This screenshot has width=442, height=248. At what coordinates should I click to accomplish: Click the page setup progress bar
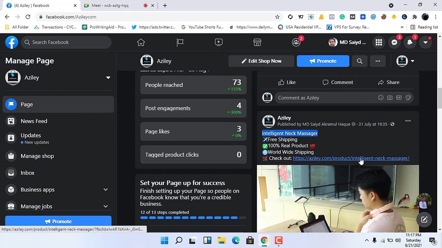click(x=193, y=218)
